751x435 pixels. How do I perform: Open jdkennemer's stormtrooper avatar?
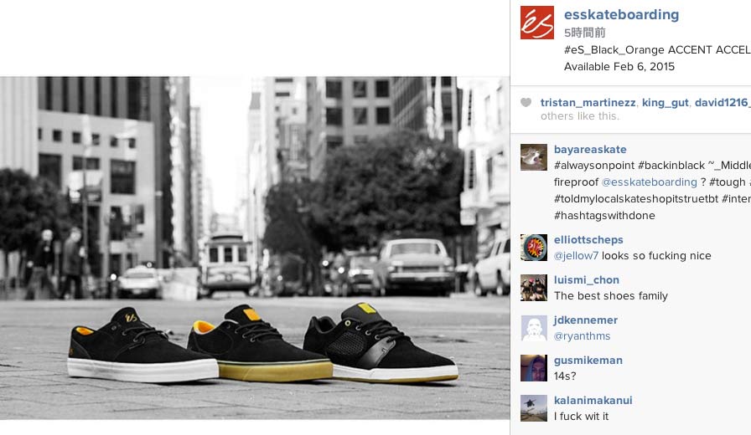[534, 328]
